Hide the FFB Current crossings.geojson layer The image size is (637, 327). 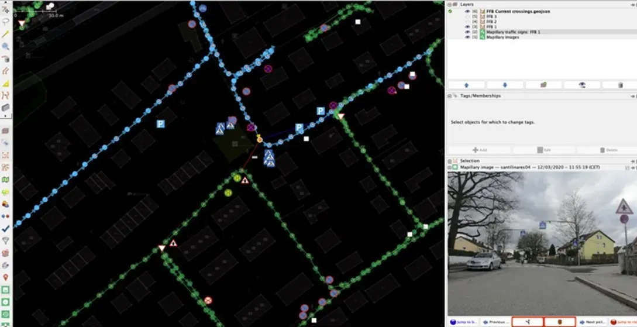(467, 11)
